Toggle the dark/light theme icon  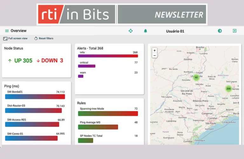220,31
